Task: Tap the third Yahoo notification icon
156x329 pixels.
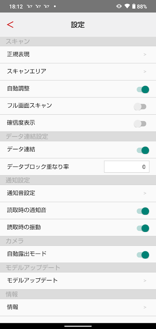Action: click(x=47, y=7)
